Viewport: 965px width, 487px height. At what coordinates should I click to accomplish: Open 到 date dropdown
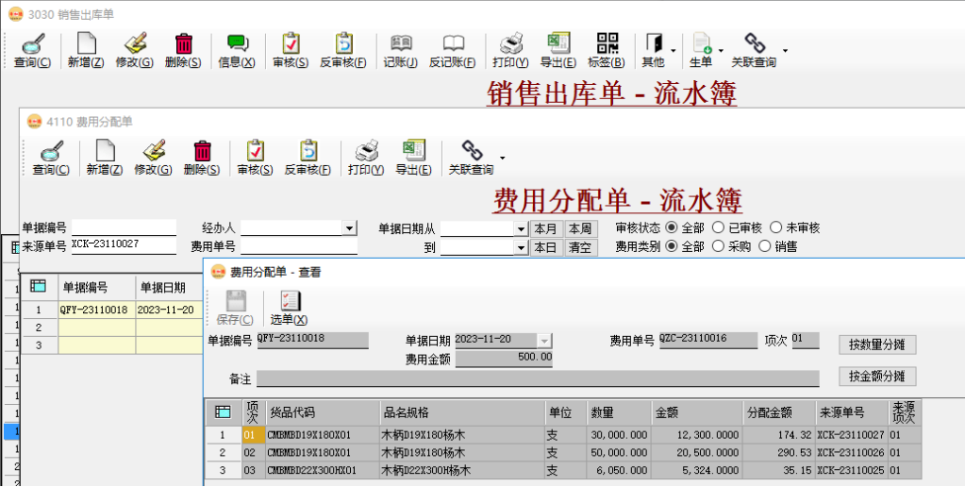click(x=522, y=248)
